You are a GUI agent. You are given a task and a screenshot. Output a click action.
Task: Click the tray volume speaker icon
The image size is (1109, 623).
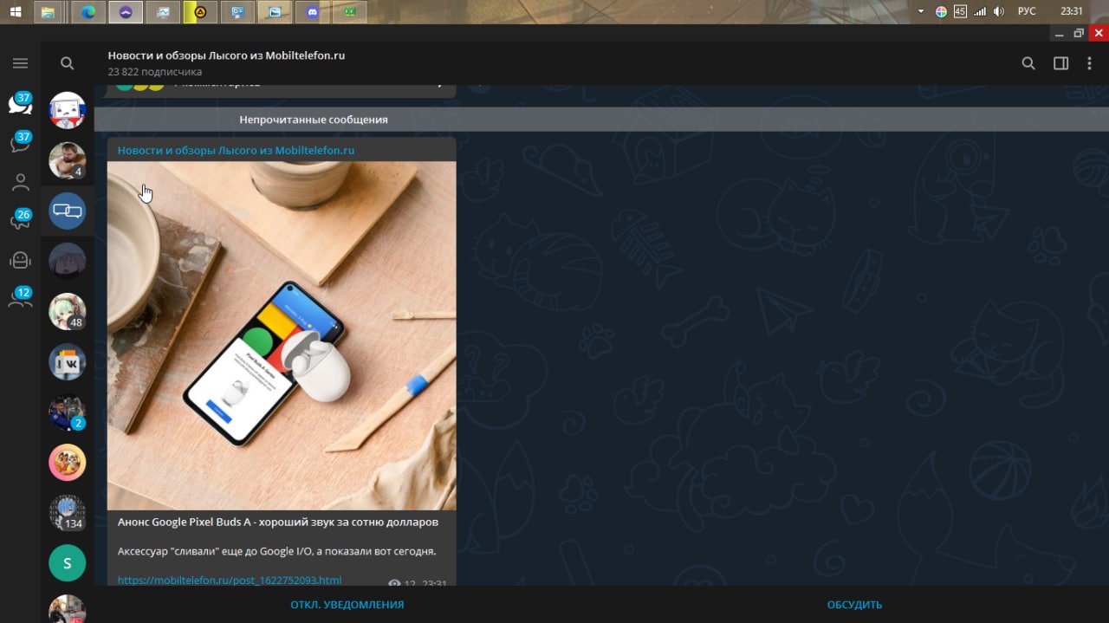click(x=998, y=11)
